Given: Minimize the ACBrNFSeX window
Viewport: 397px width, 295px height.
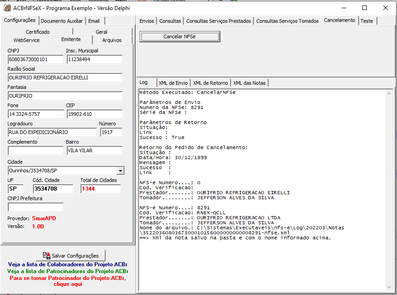Looking at the screenshot, I should 344,8.
